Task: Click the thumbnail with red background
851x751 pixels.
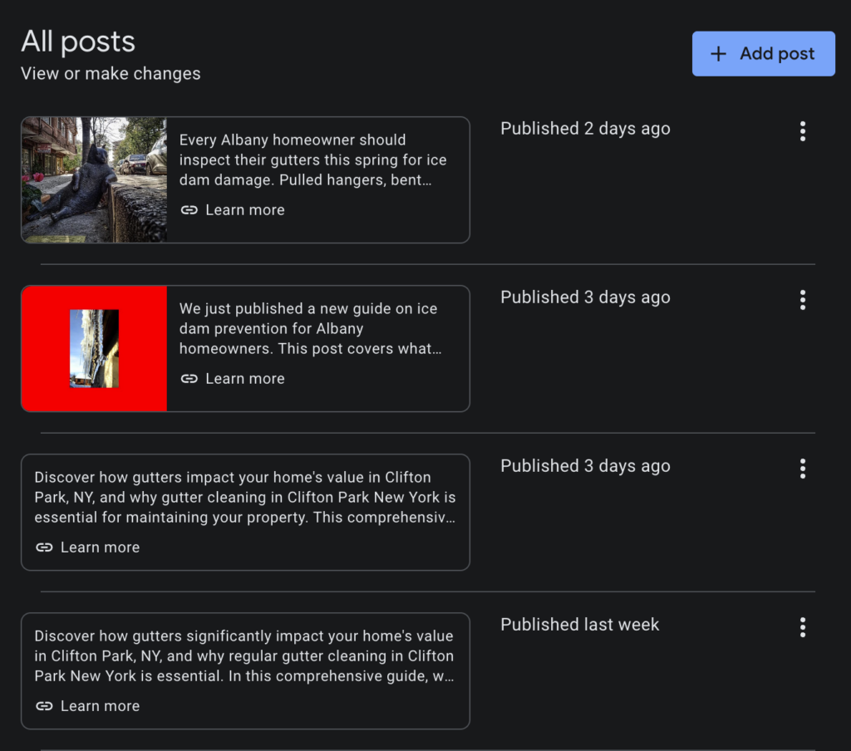Action: (x=94, y=348)
